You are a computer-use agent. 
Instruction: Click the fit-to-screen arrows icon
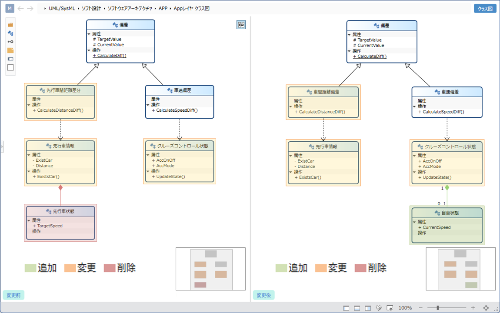486,308
